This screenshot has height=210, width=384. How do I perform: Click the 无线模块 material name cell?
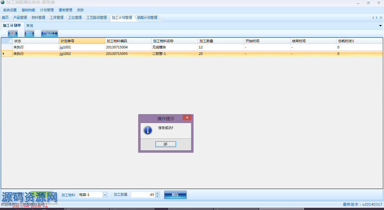click(174, 47)
